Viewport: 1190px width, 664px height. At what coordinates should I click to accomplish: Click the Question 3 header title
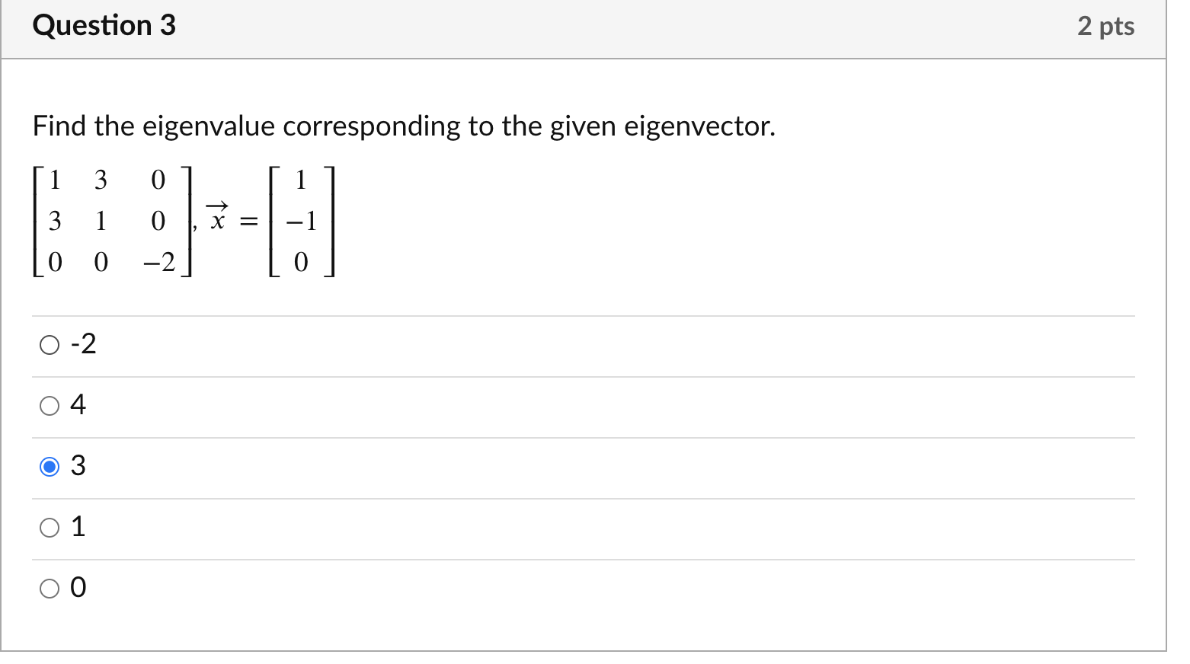coord(104,25)
